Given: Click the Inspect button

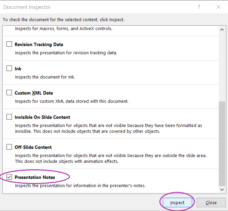Looking at the screenshot, I should click(x=177, y=202).
